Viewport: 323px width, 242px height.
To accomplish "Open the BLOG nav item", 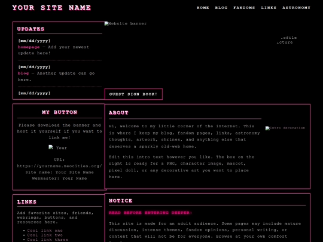I will click(x=221, y=8).
